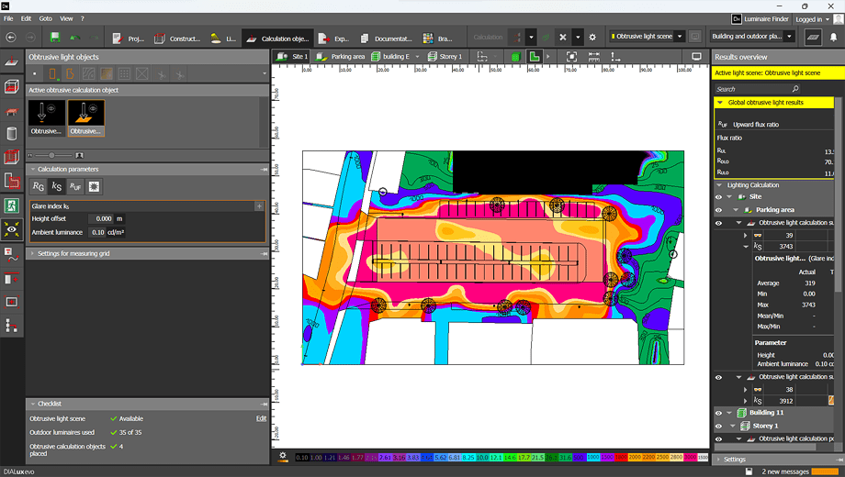The height and width of the screenshot is (477, 845).
Task: Select the RG glare rating parameter icon
Action: tap(39, 187)
